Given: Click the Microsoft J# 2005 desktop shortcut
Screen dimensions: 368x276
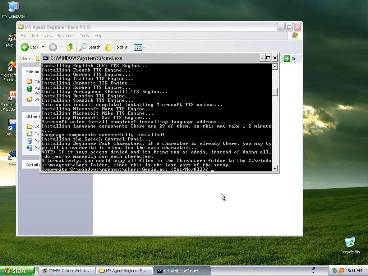Looking at the screenshot, I should [x=8, y=101].
